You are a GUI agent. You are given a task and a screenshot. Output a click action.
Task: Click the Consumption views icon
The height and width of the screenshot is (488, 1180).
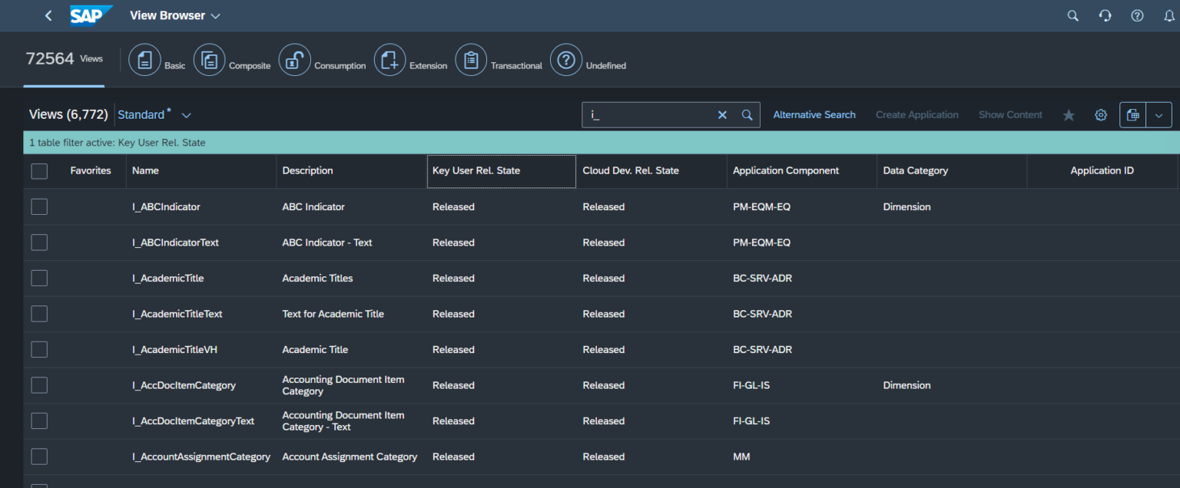[x=294, y=59]
